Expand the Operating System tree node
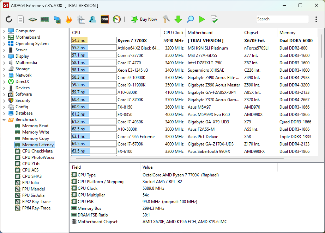325x233 pixels. click(x=4, y=44)
